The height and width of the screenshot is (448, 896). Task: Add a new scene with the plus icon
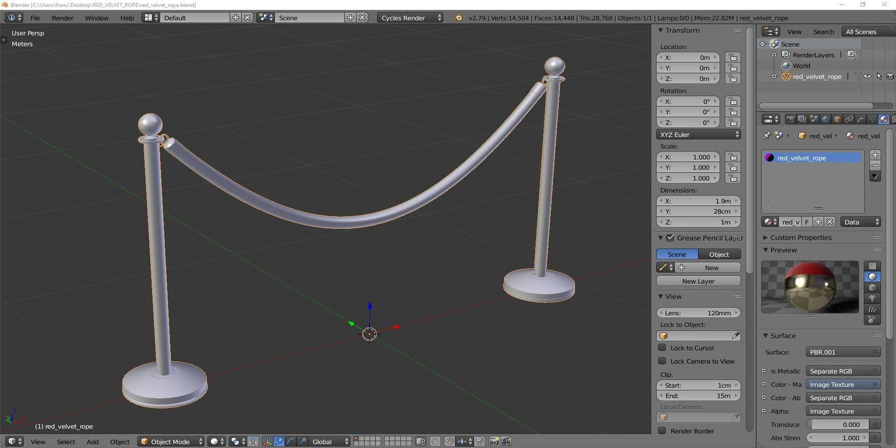pyautogui.click(x=350, y=17)
